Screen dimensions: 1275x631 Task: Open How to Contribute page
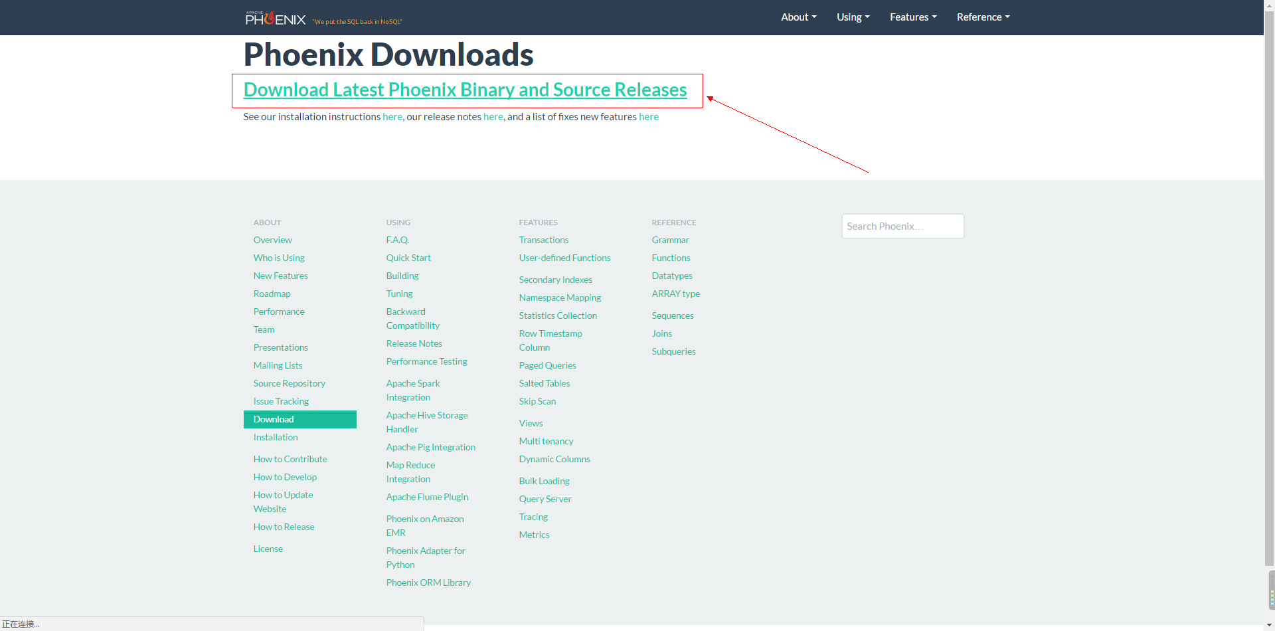pyautogui.click(x=290, y=459)
